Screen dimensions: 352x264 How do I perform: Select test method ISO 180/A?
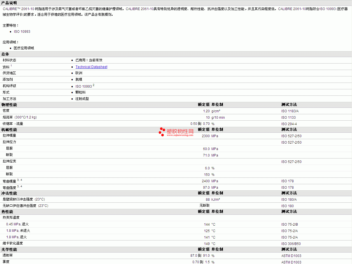click(x=289, y=200)
